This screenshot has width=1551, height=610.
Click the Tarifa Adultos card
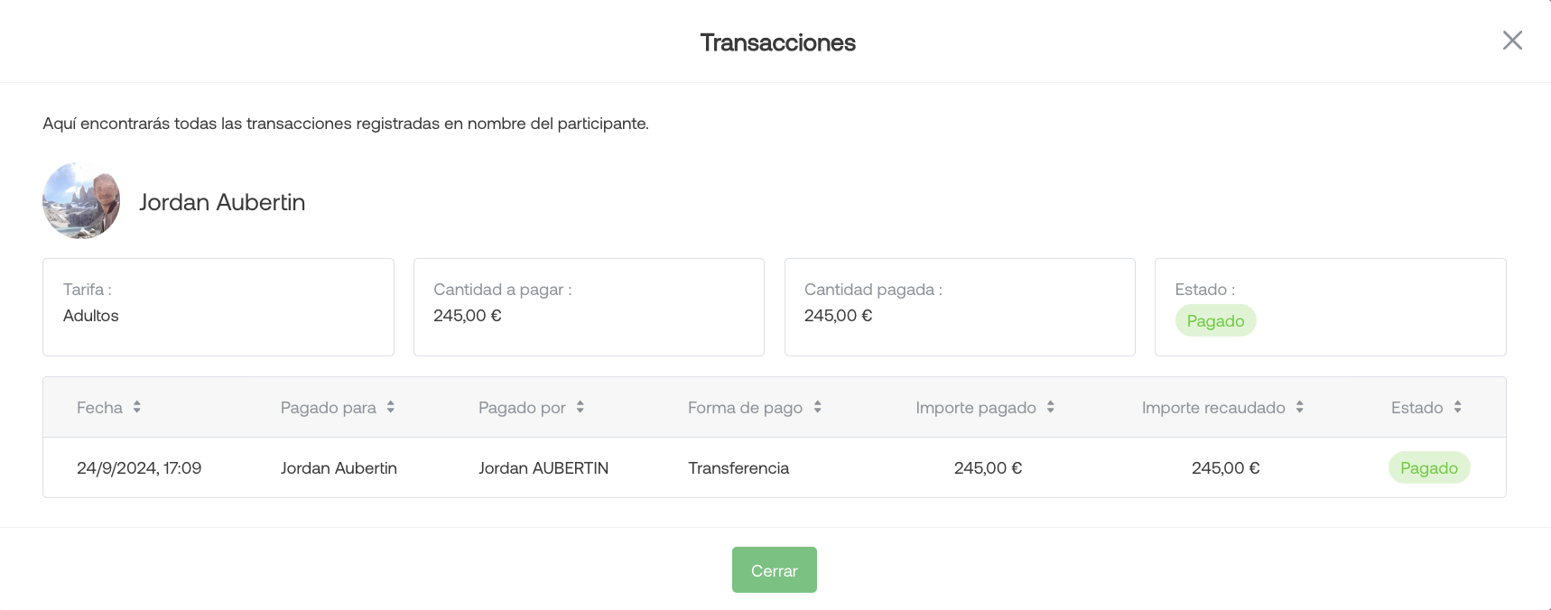tap(218, 307)
